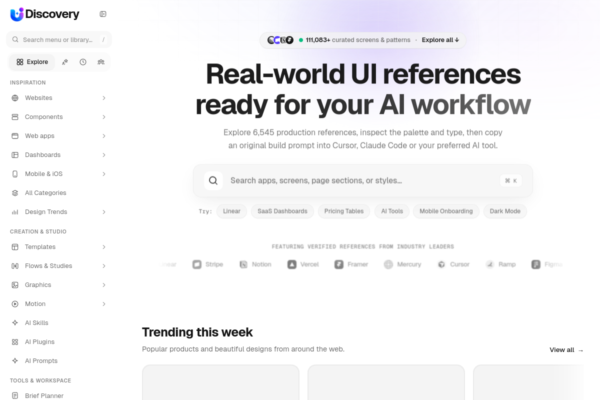Open the first trending card thumbnail
600x400 pixels.
coord(220,382)
